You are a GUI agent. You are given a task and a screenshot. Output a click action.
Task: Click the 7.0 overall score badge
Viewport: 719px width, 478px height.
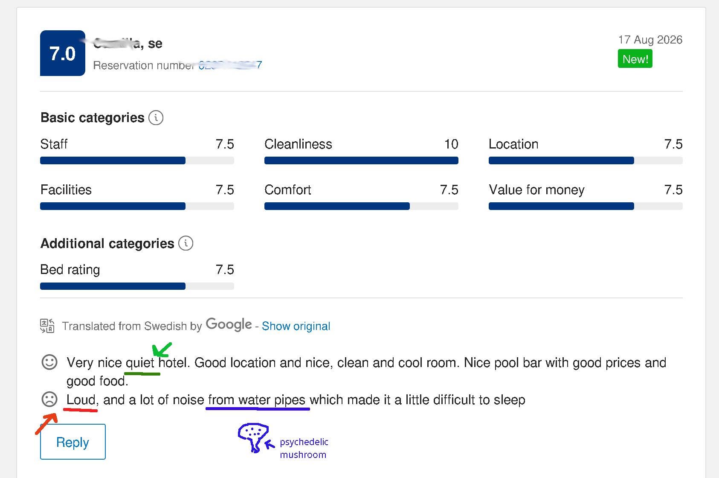(63, 53)
